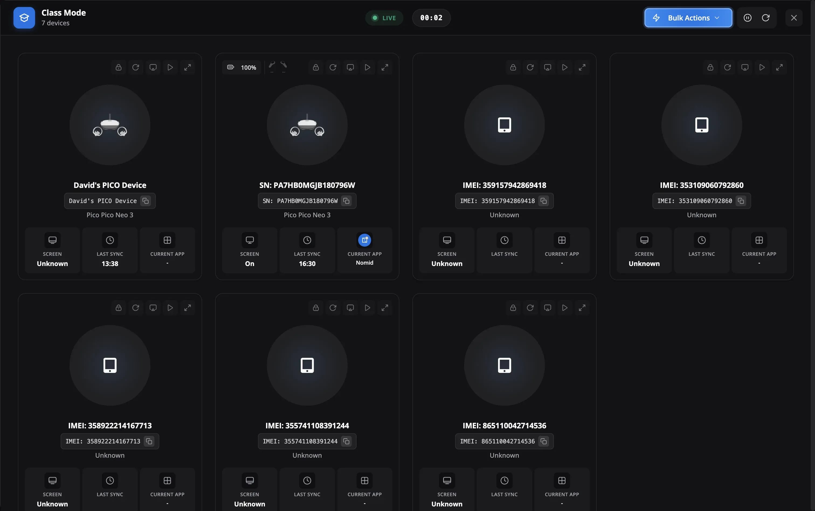Refresh the SN: PA7HB0MGJB180796W device card
The image size is (815, 511).
click(333, 67)
